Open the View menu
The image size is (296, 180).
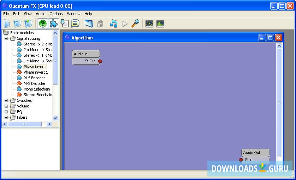pyautogui.click(x=28, y=14)
